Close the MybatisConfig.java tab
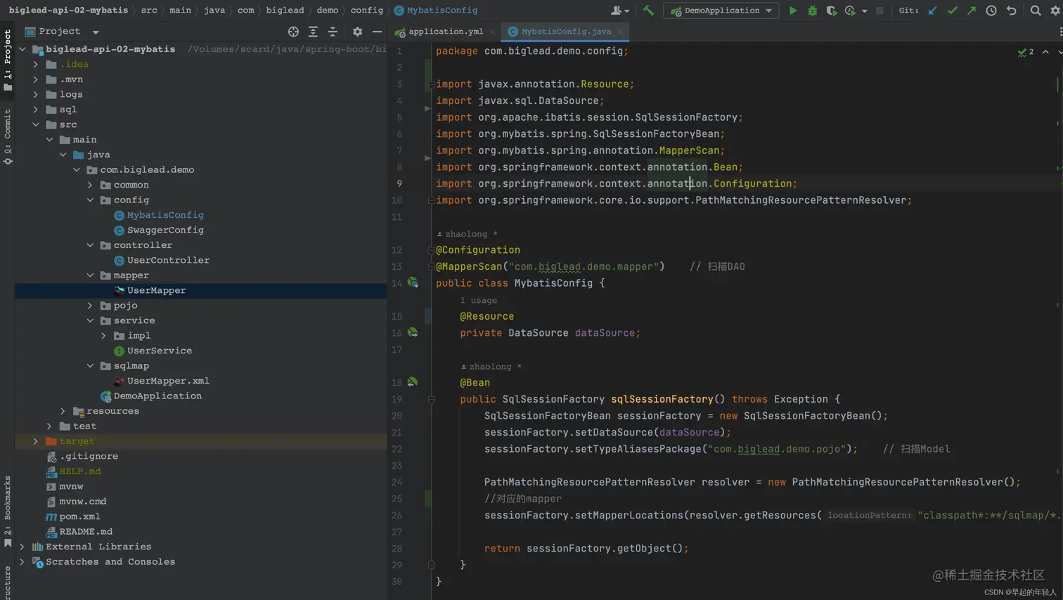1063x600 pixels. 620,32
